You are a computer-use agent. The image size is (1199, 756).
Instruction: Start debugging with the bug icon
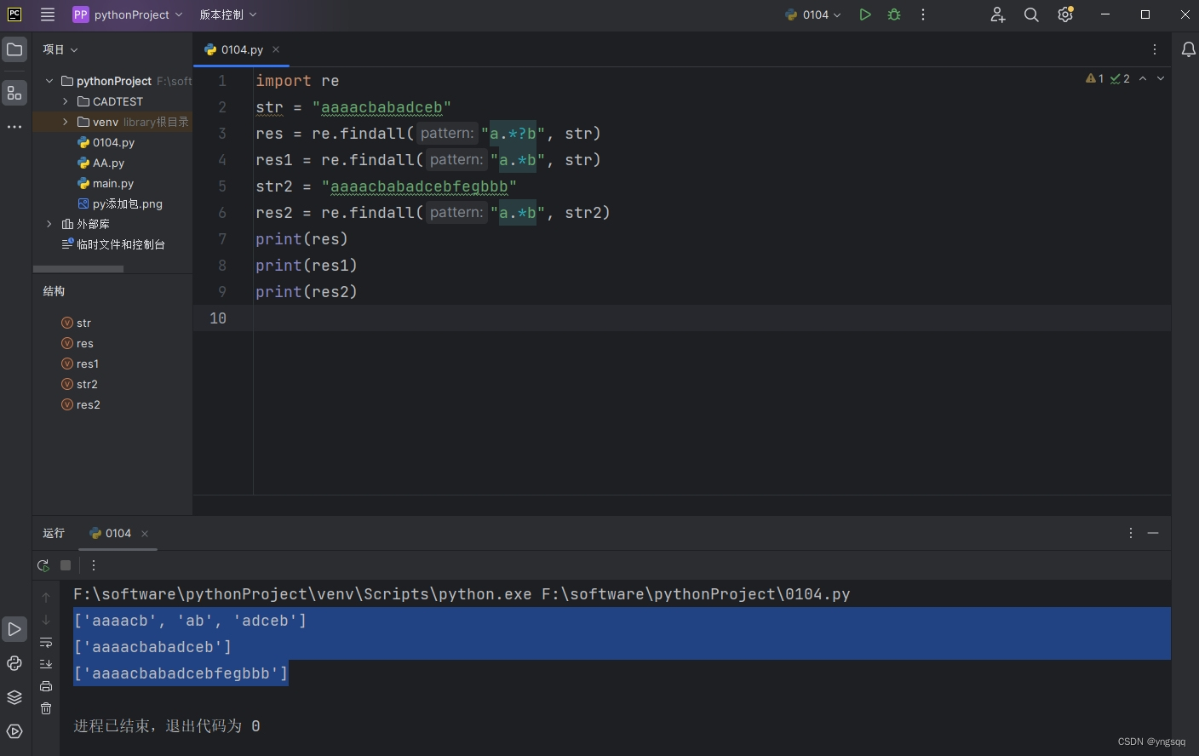point(894,14)
